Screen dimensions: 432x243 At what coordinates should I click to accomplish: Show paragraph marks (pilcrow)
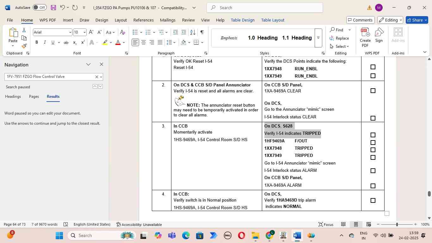202,32
